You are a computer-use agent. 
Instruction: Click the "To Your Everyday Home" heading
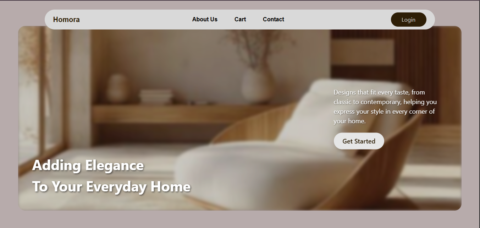coord(111,186)
